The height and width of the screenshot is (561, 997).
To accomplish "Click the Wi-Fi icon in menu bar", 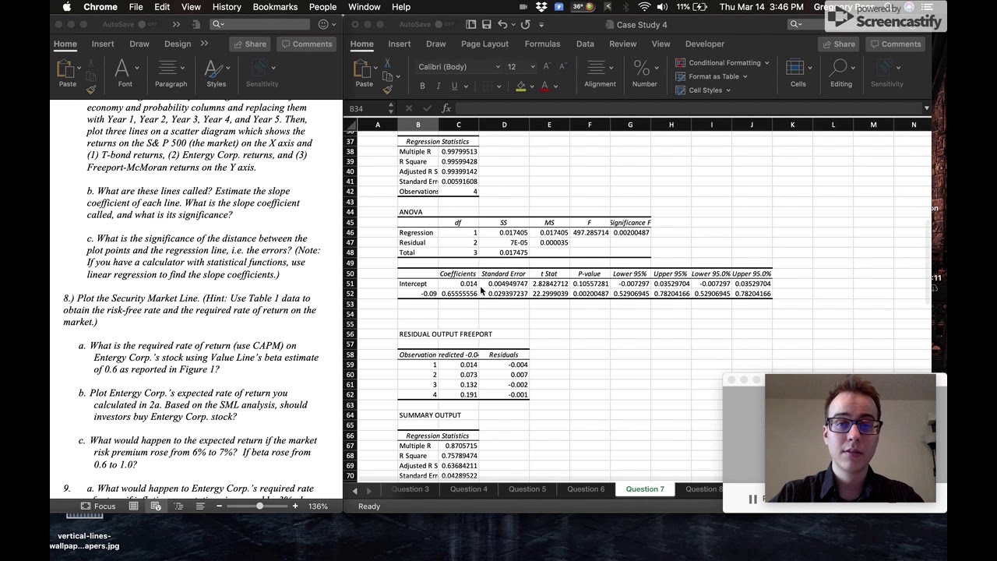I will [x=644, y=7].
